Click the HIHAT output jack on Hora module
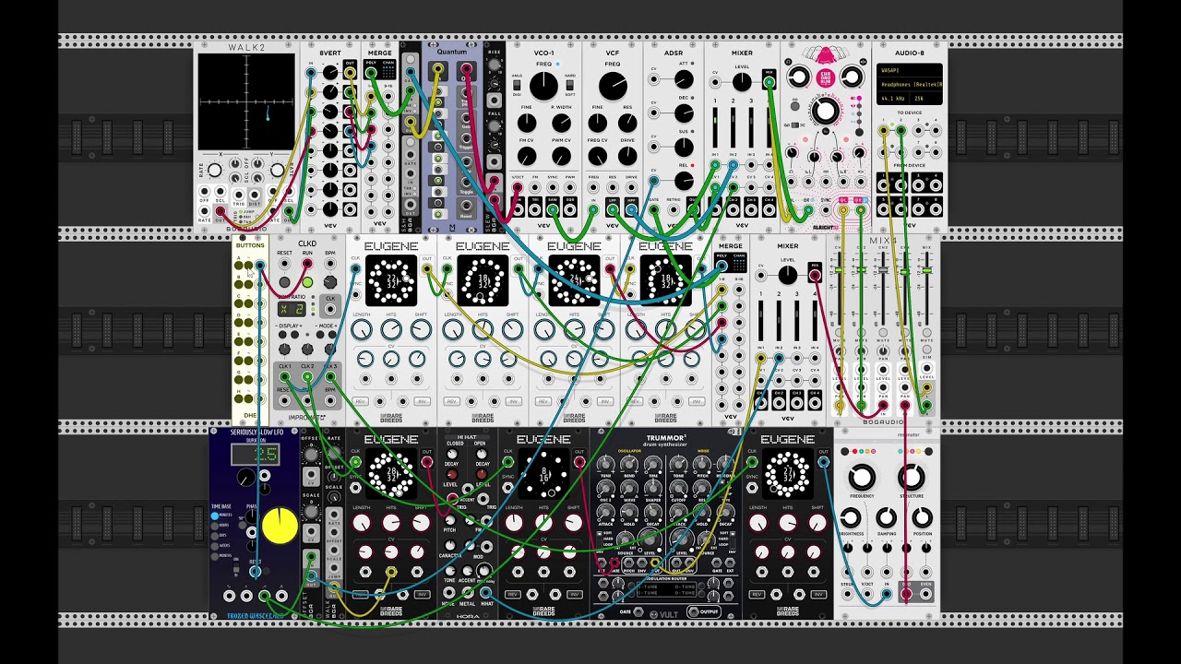1181x664 pixels. point(486,592)
